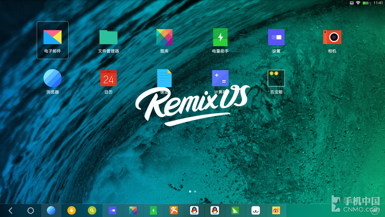Click the Wi-Fi status icon
385x217 pixels.
coord(358,3)
